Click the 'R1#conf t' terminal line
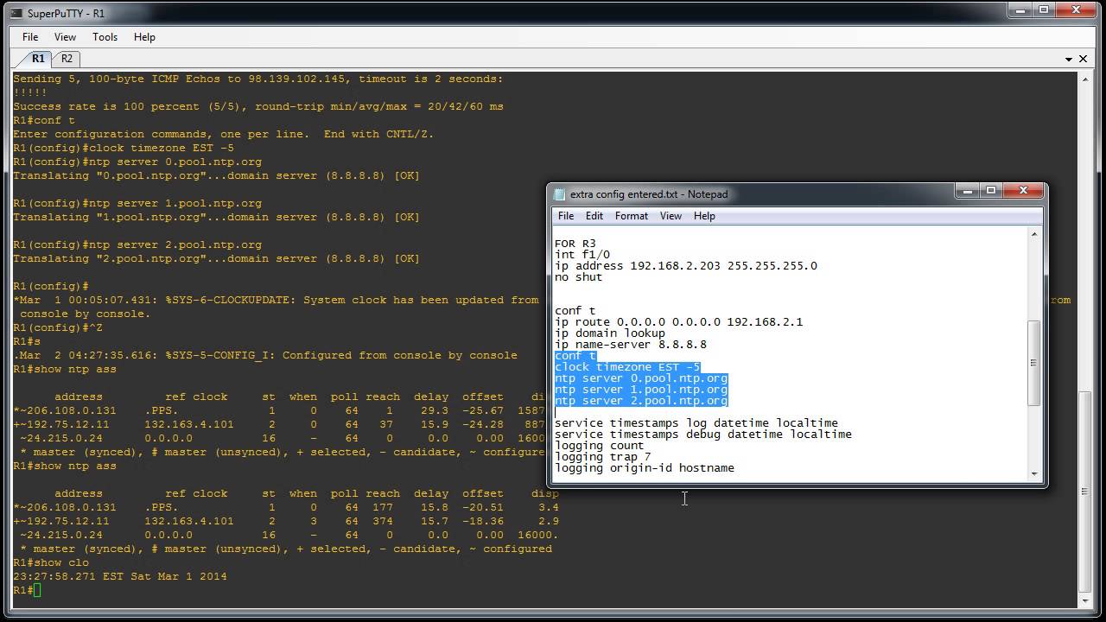The image size is (1106, 622). pyautogui.click(x=44, y=120)
